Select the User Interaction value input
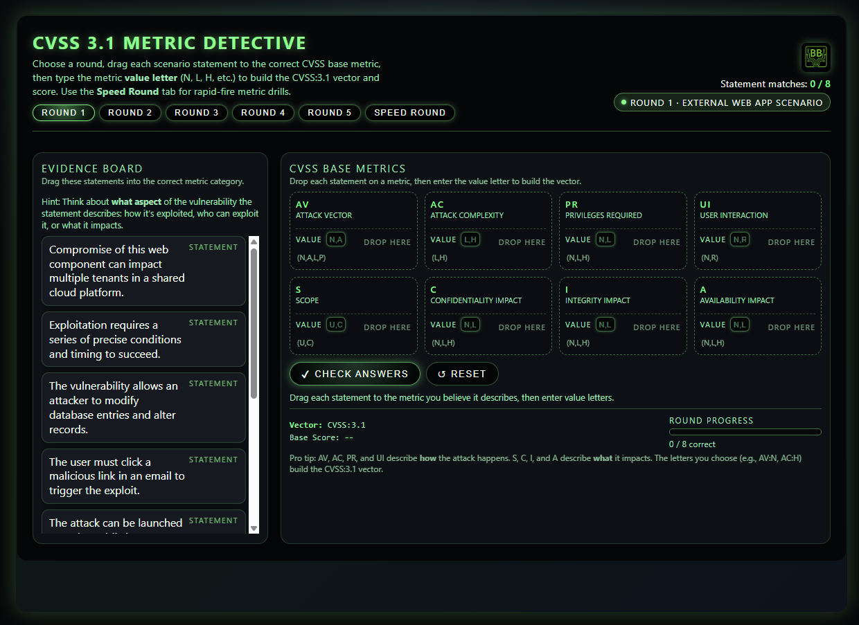Screen dimensions: 859x625 pos(740,239)
